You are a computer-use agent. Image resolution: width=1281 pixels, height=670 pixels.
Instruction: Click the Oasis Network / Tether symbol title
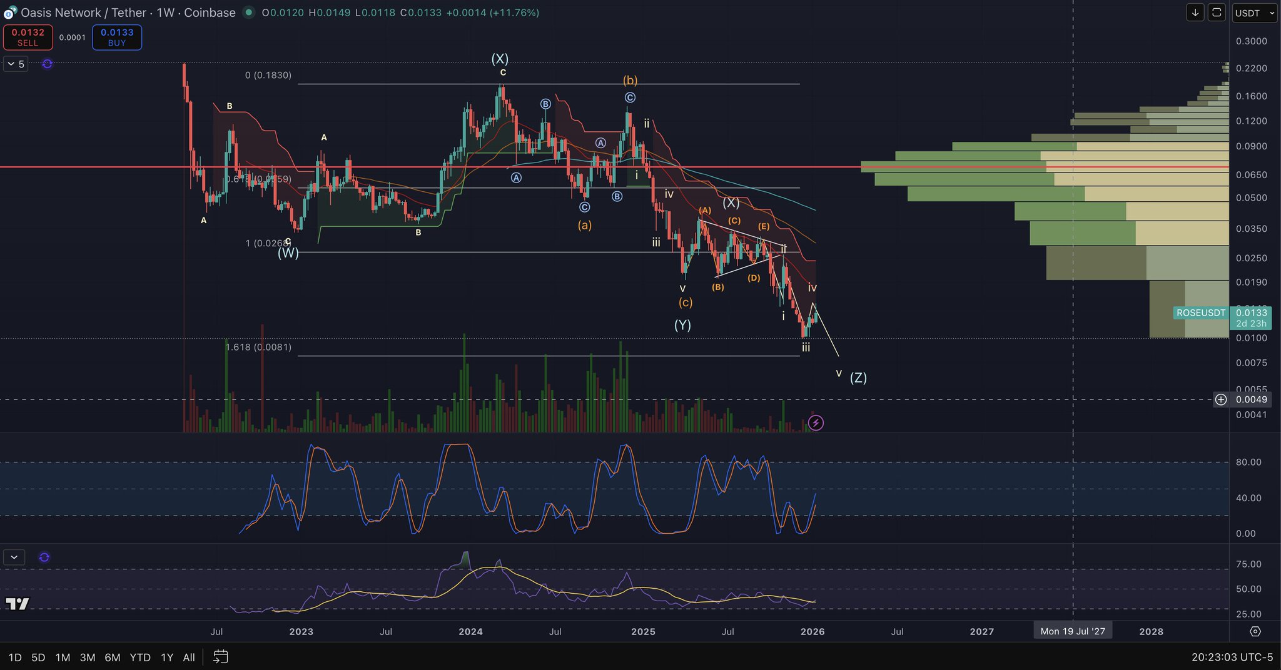click(x=128, y=12)
